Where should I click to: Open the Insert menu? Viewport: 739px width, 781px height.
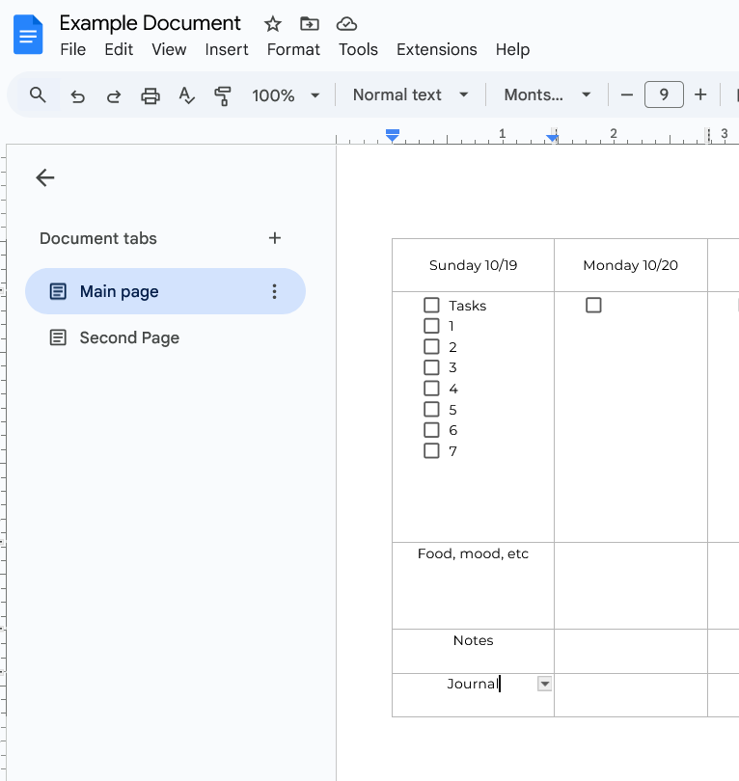pyautogui.click(x=227, y=49)
